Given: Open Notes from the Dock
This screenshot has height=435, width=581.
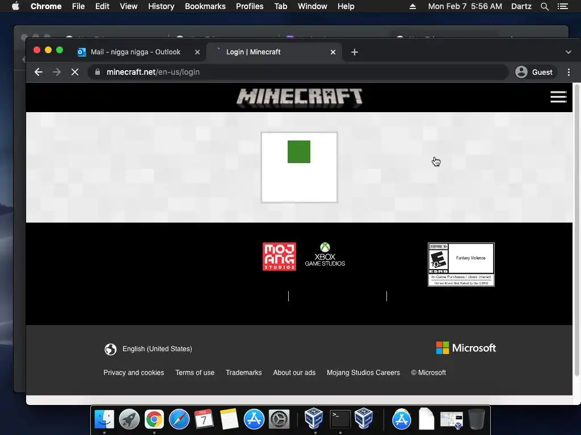Looking at the screenshot, I should point(229,419).
